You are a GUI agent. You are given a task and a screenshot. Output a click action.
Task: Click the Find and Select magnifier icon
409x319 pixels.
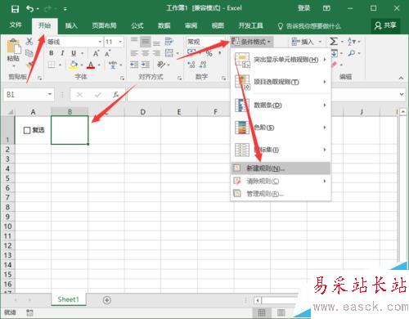[352, 53]
